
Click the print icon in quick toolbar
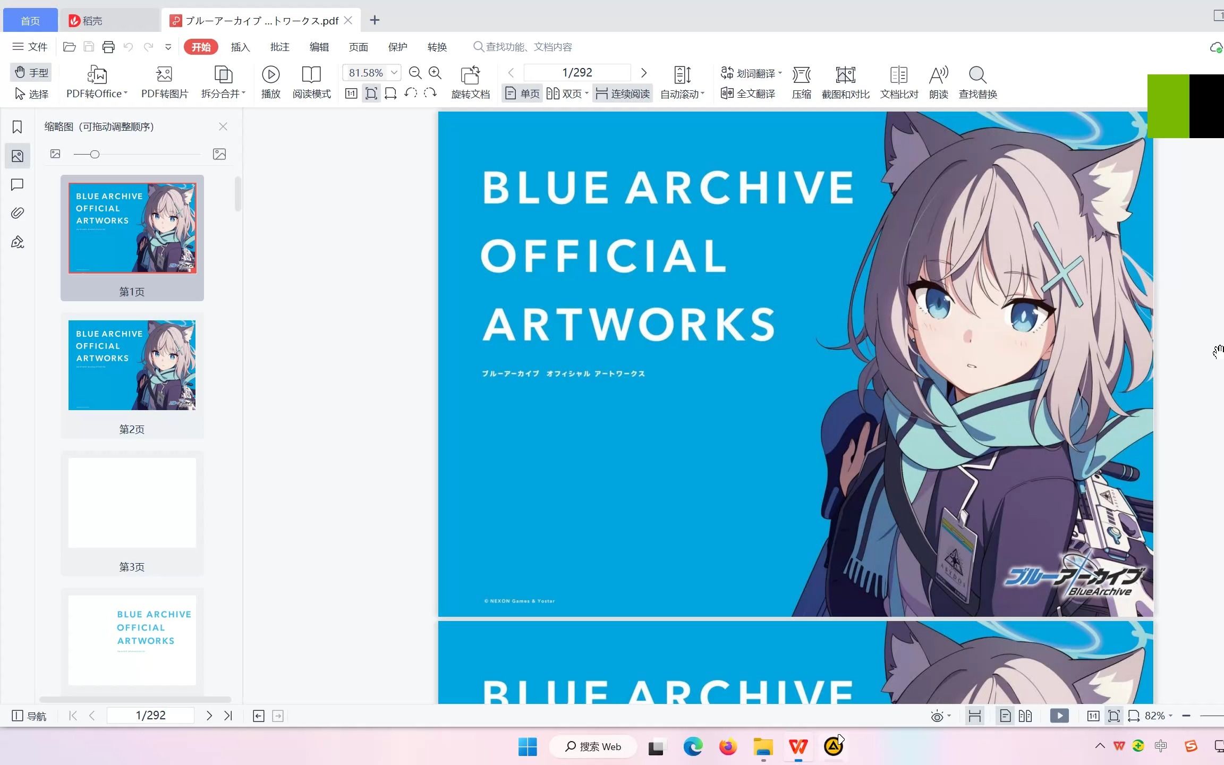tap(108, 47)
